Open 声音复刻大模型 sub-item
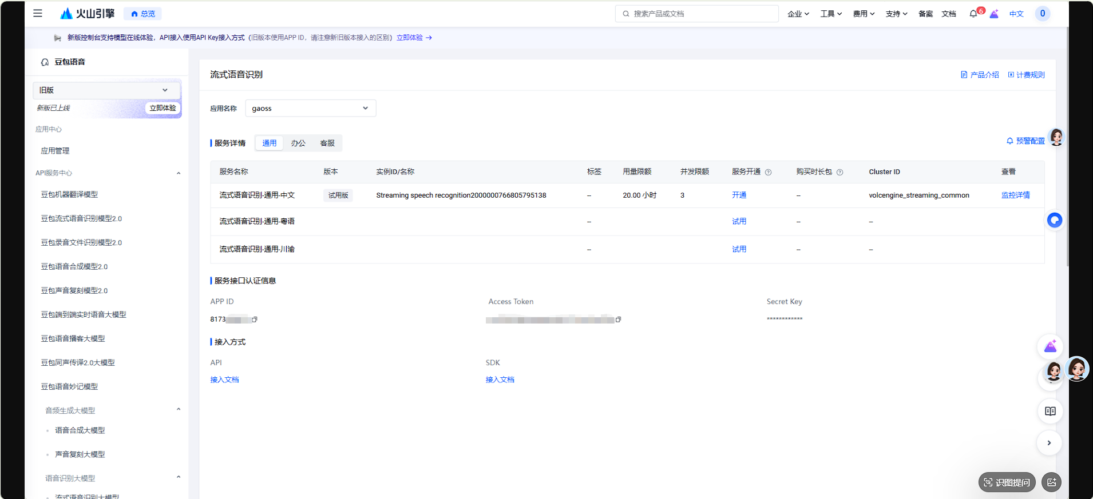 click(80, 454)
